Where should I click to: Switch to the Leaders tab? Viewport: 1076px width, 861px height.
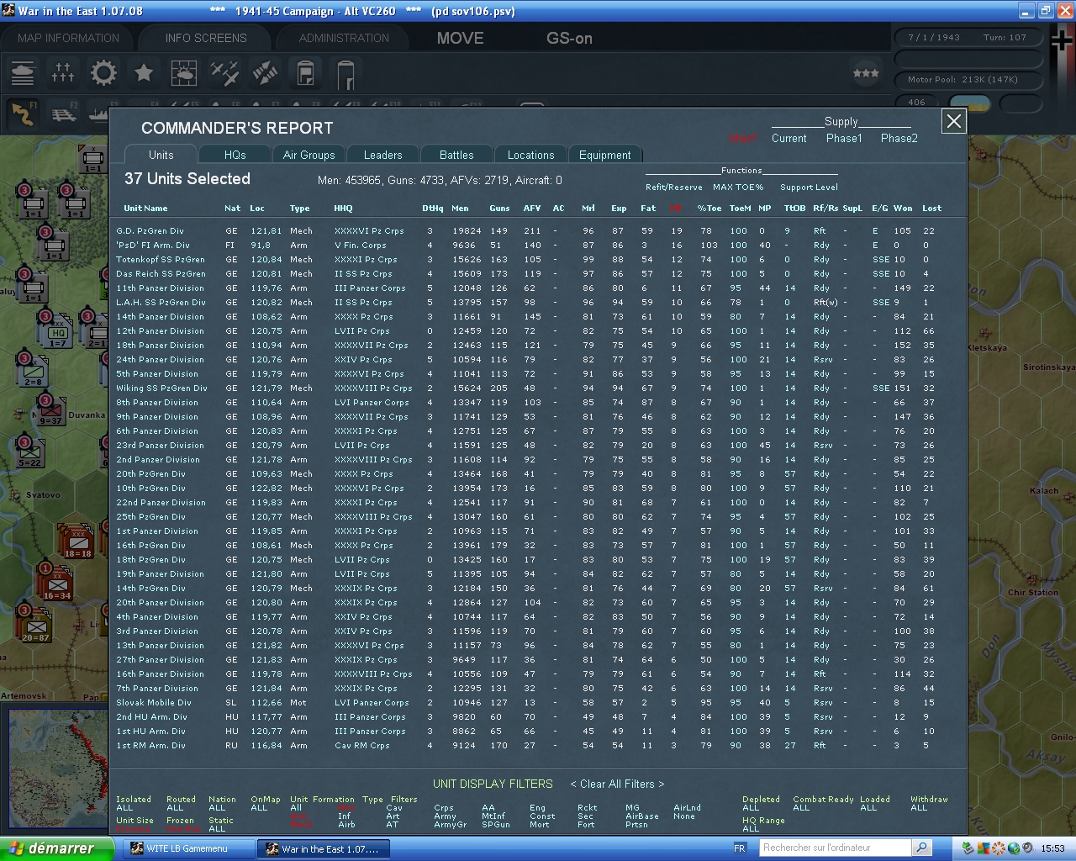382,155
